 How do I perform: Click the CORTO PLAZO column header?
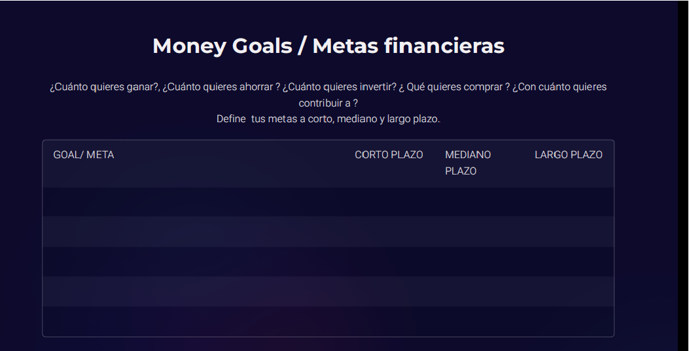(389, 155)
